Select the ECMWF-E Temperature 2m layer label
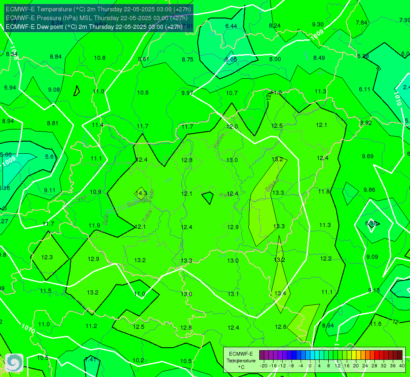Viewport: 410px width, 377px height. tap(98, 9)
